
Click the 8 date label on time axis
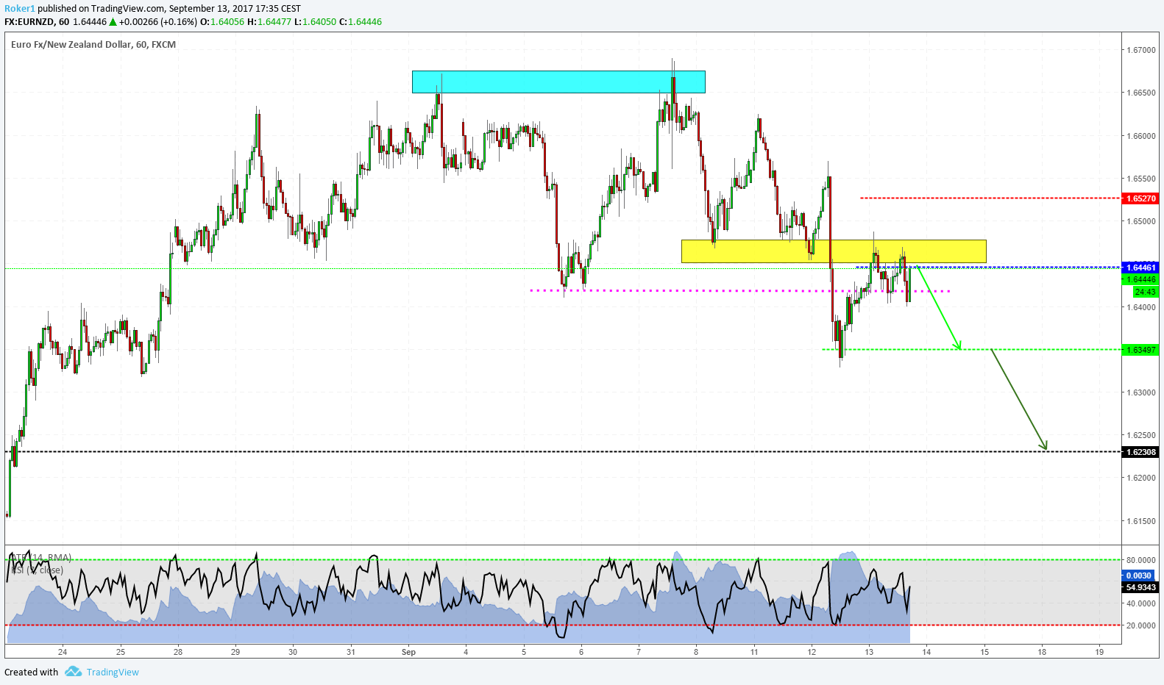(696, 652)
